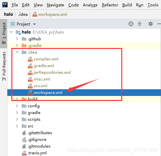Image resolution: width=161 pixels, height=156 pixels.
Task: Open the Code menu
Action: click(x=73, y=5)
